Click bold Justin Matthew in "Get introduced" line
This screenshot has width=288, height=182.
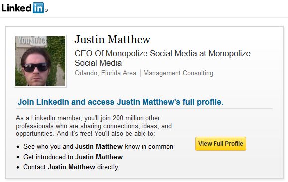(x=99, y=157)
